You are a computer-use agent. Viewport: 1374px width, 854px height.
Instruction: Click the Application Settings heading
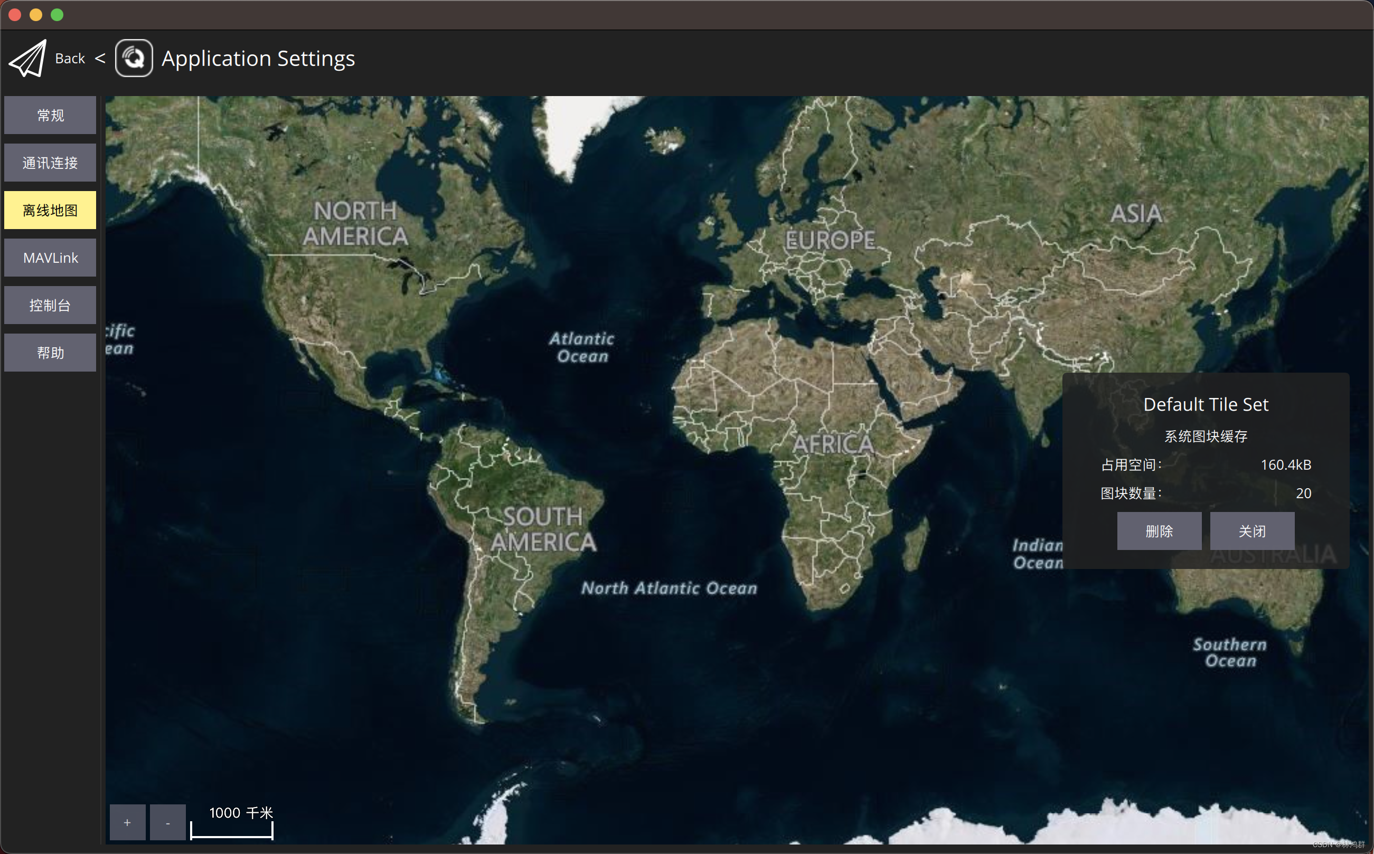pos(258,58)
